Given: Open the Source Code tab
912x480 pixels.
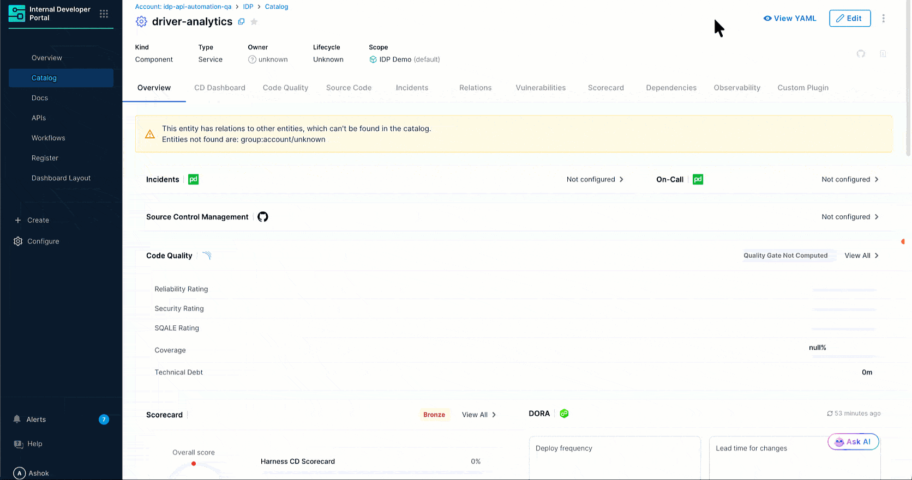Looking at the screenshot, I should point(349,88).
